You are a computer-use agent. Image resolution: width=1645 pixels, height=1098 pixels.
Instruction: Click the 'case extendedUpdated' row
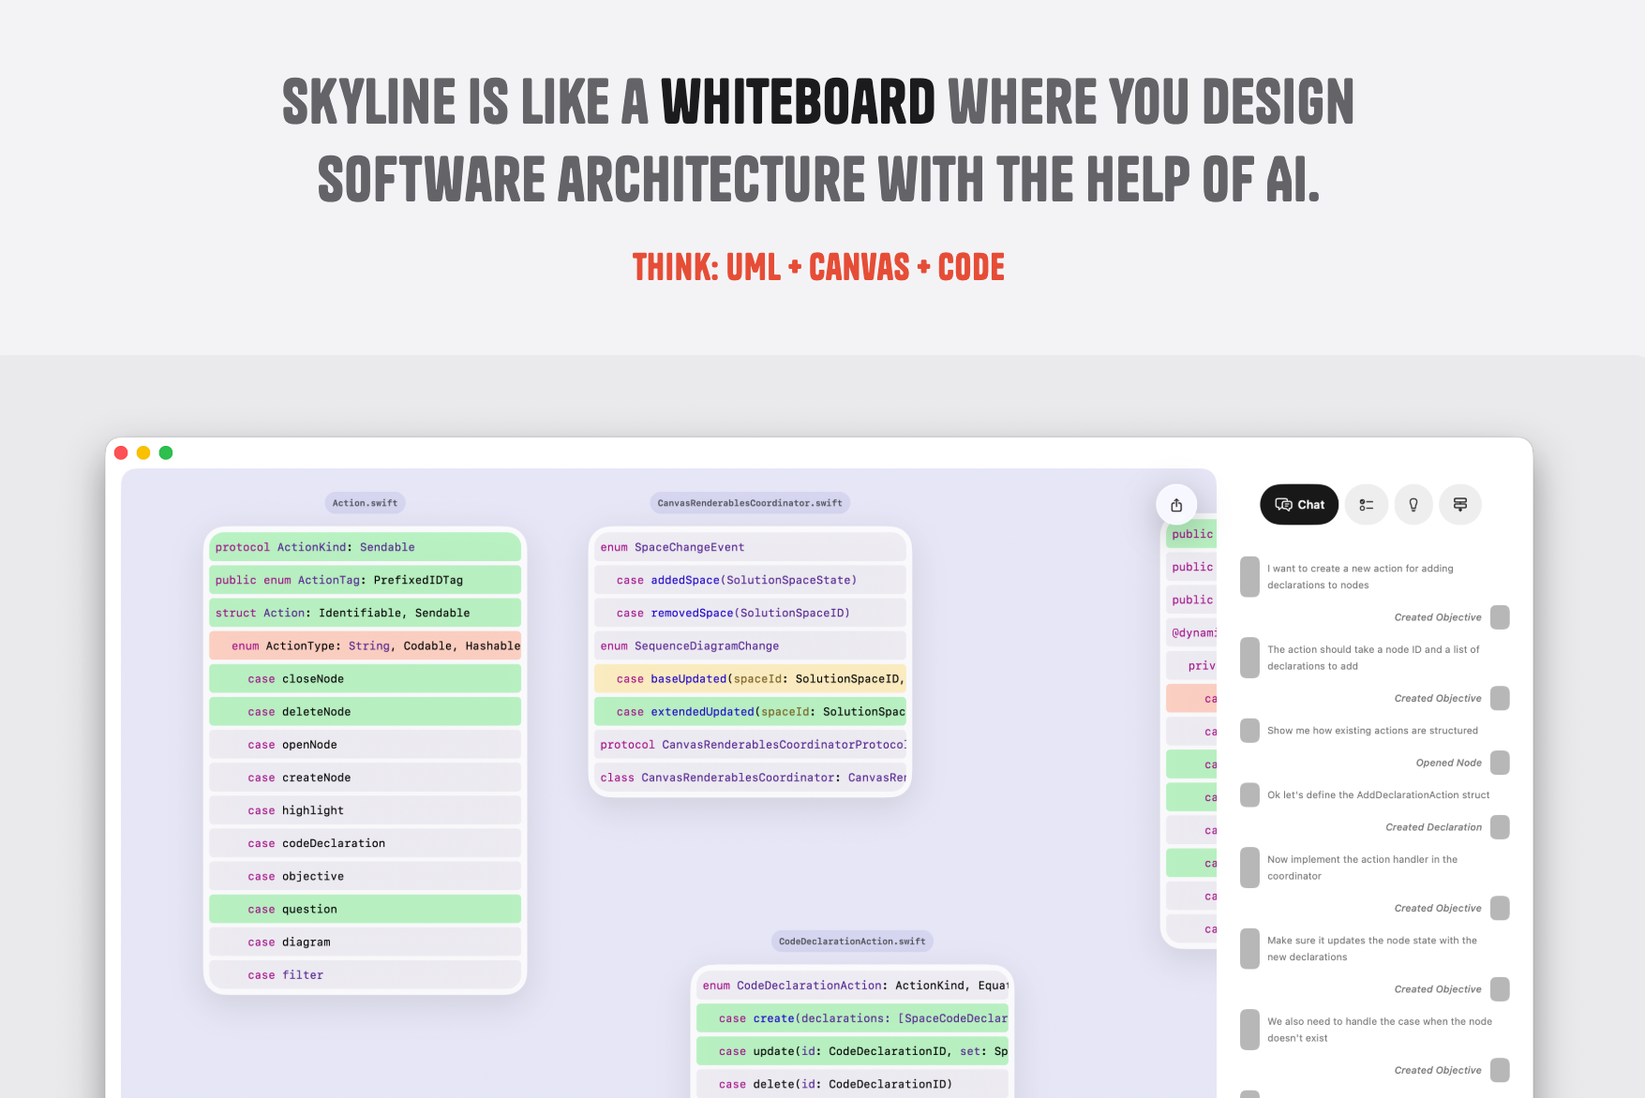[x=750, y=712]
